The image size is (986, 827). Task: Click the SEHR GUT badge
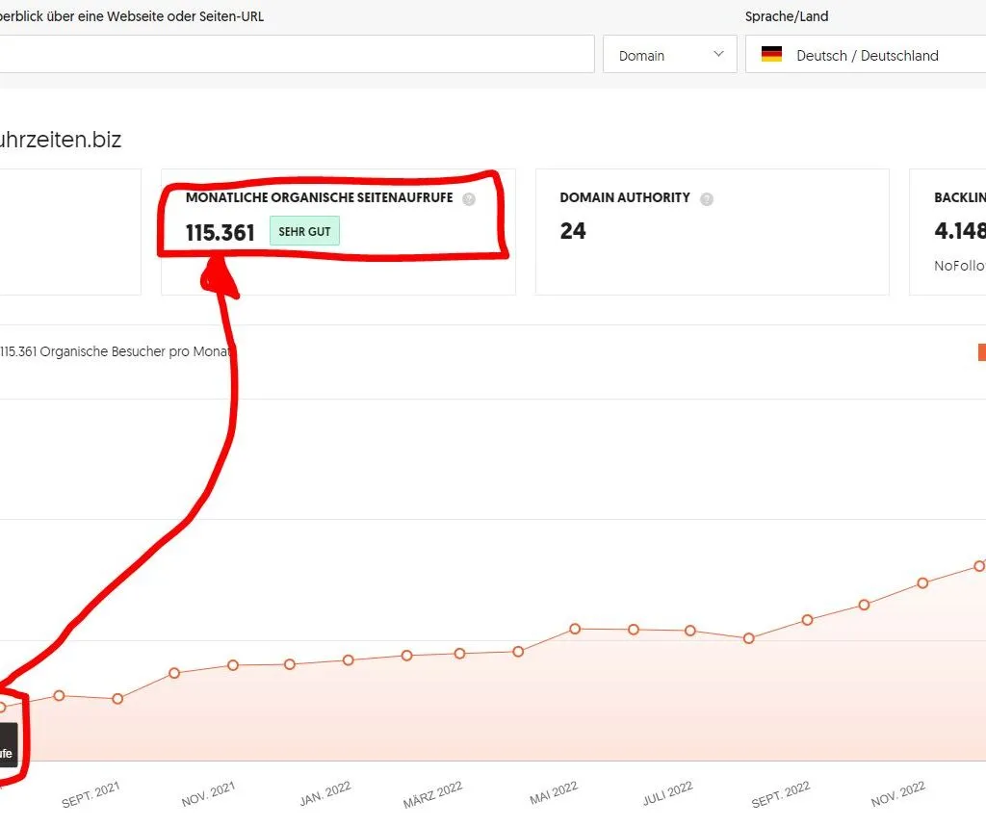(x=304, y=231)
